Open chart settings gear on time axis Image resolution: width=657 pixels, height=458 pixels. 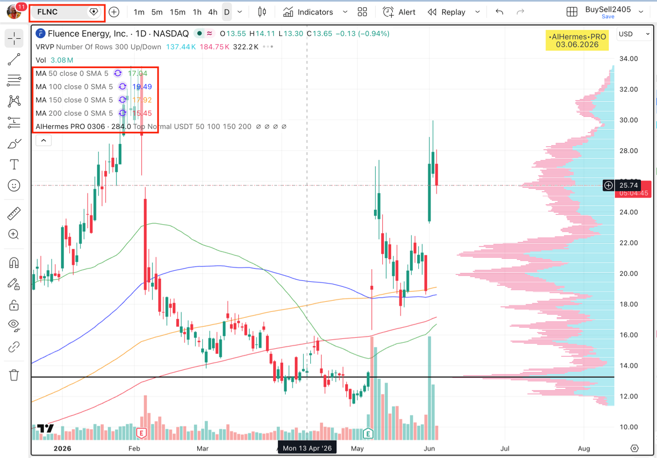point(635,449)
